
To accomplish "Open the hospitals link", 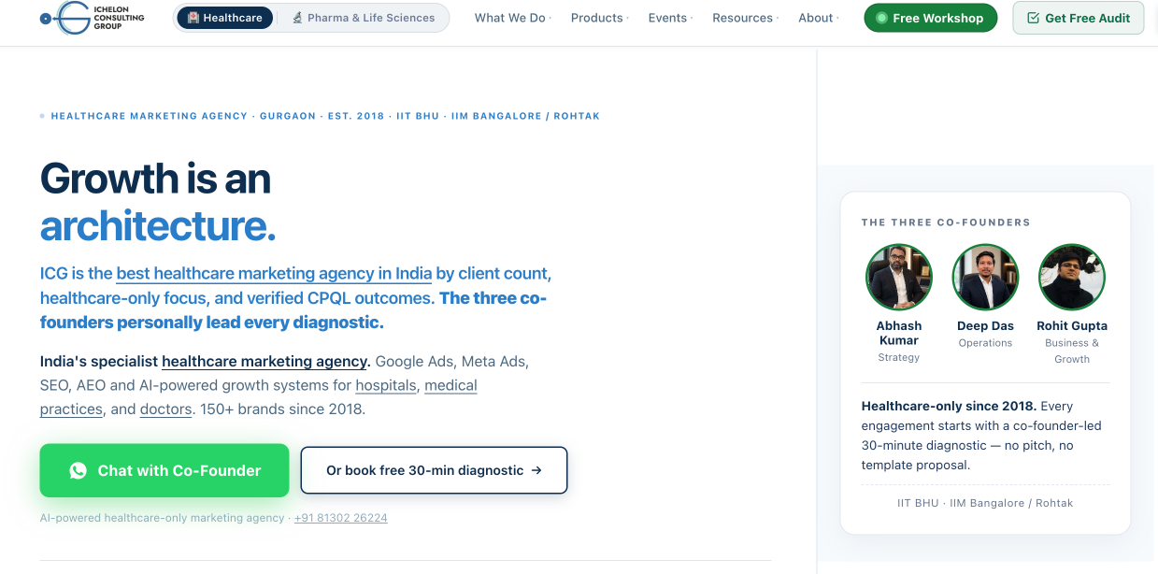I will (x=386, y=385).
